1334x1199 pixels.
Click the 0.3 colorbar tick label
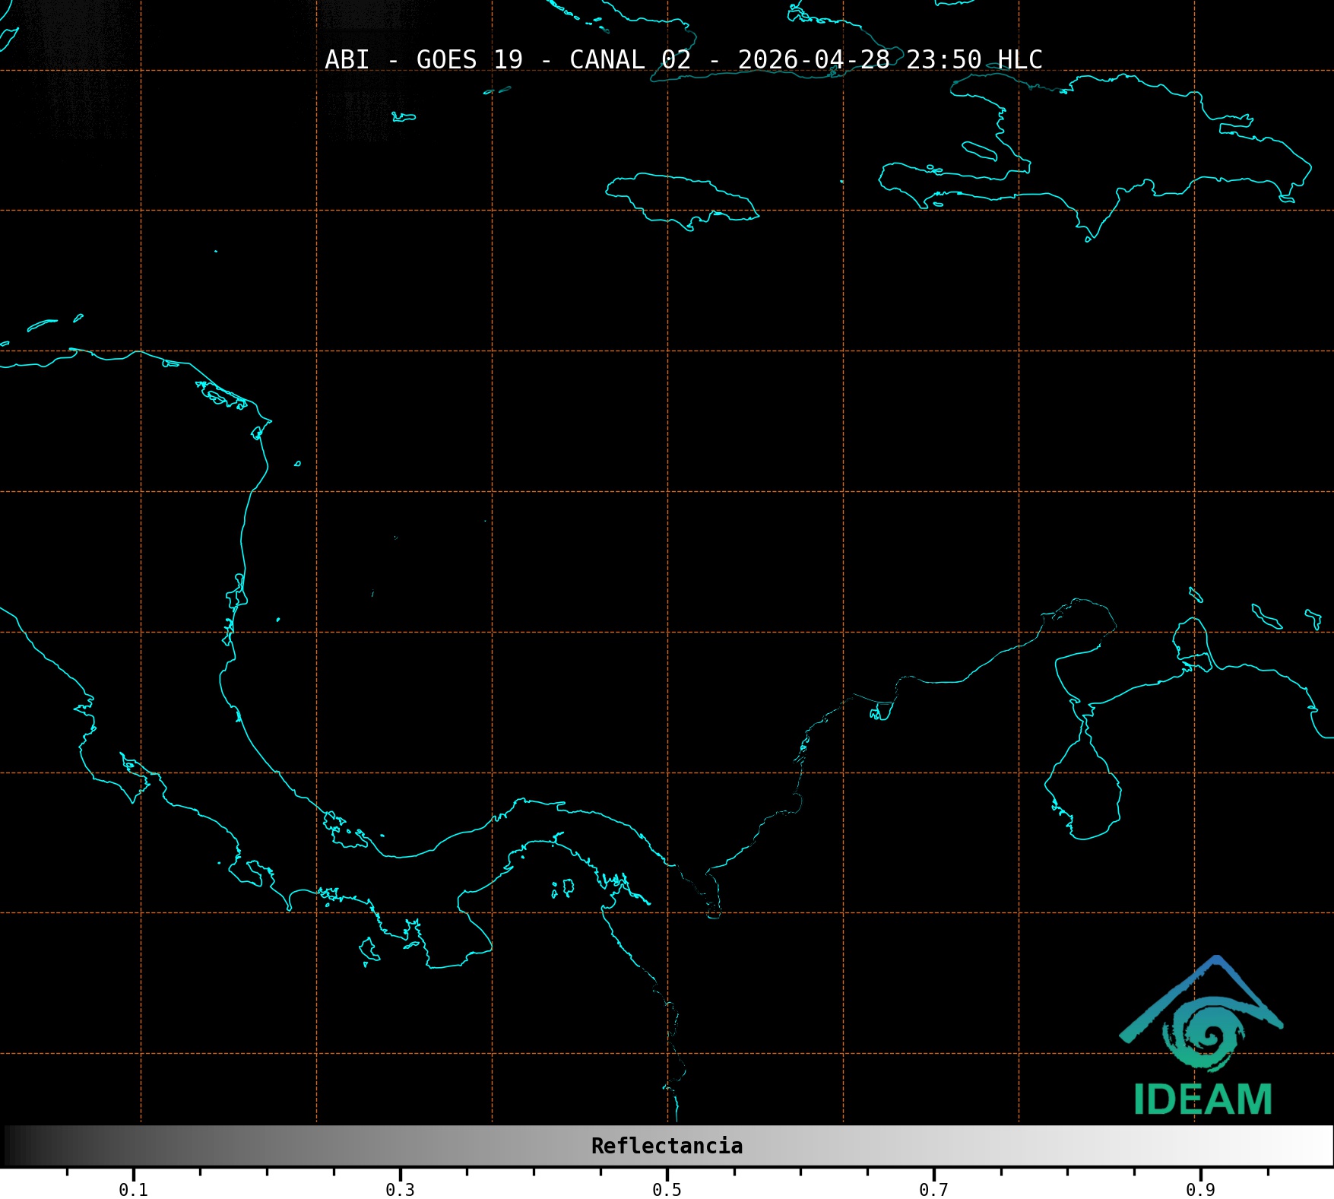(x=400, y=1190)
